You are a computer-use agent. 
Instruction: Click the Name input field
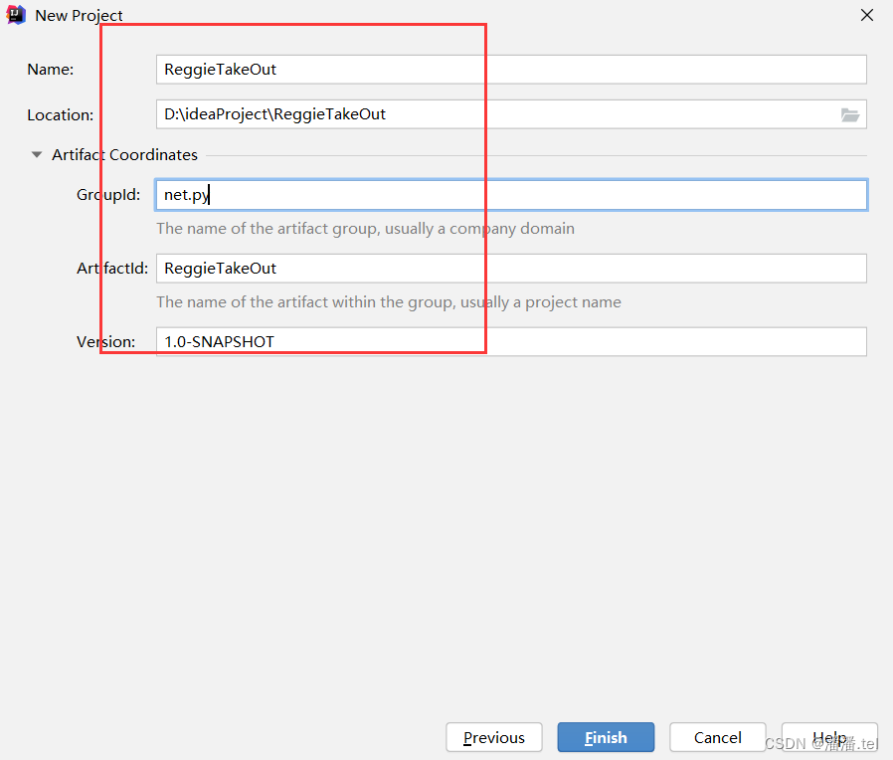511,70
